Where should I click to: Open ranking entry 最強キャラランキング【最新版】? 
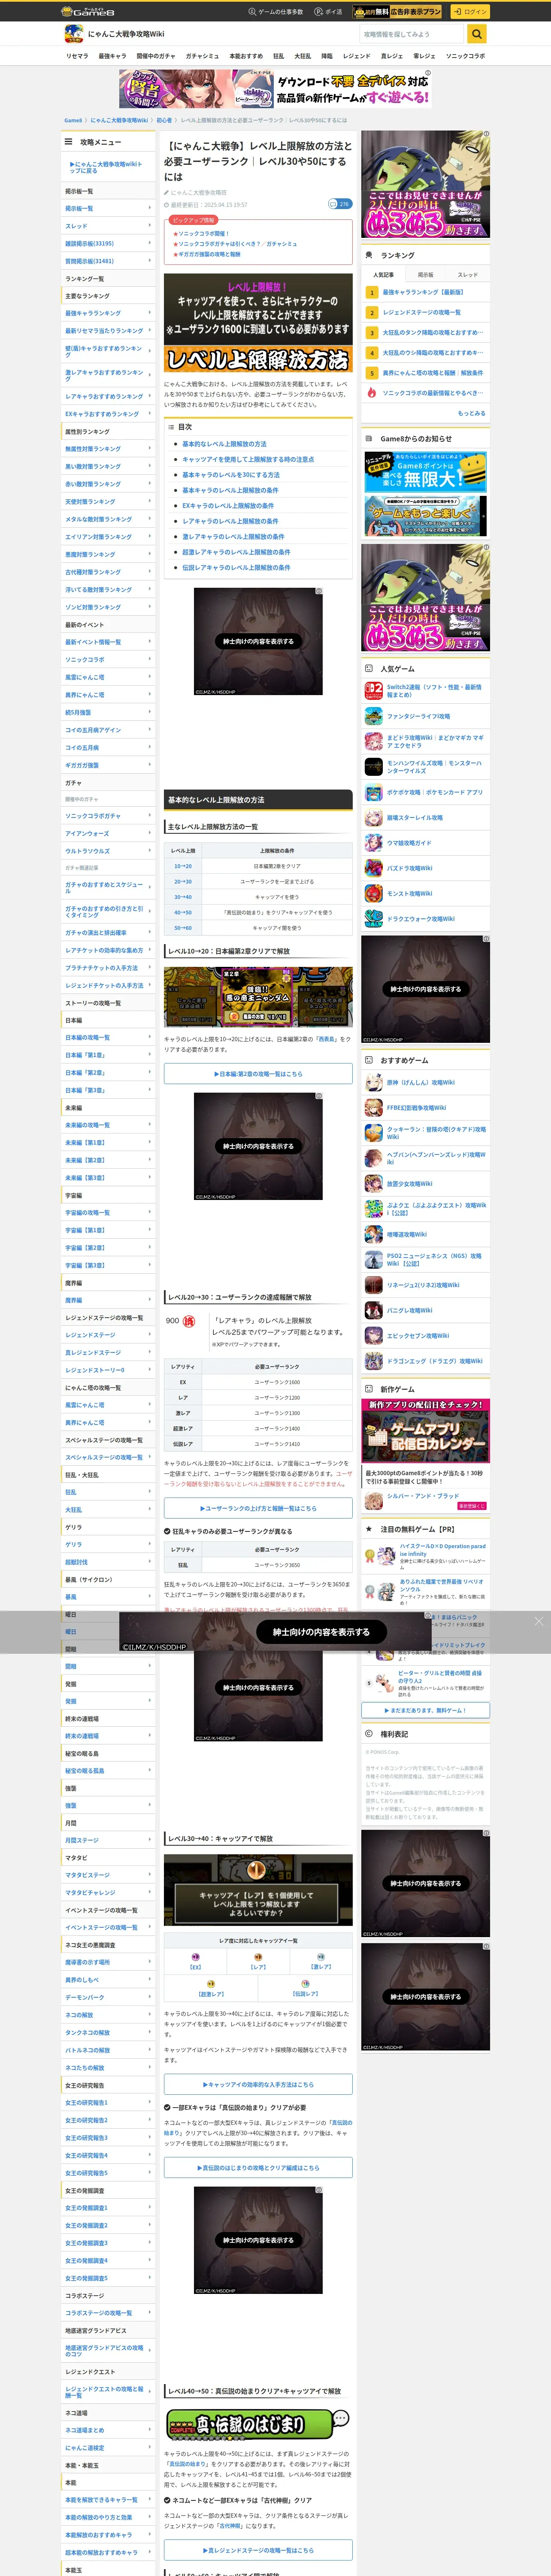pyautogui.click(x=423, y=292)
